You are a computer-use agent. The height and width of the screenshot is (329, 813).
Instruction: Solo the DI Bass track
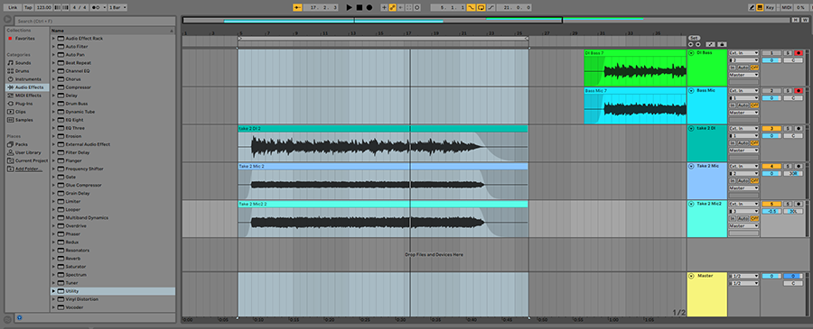pyautogui.click(x=788, y=53)
